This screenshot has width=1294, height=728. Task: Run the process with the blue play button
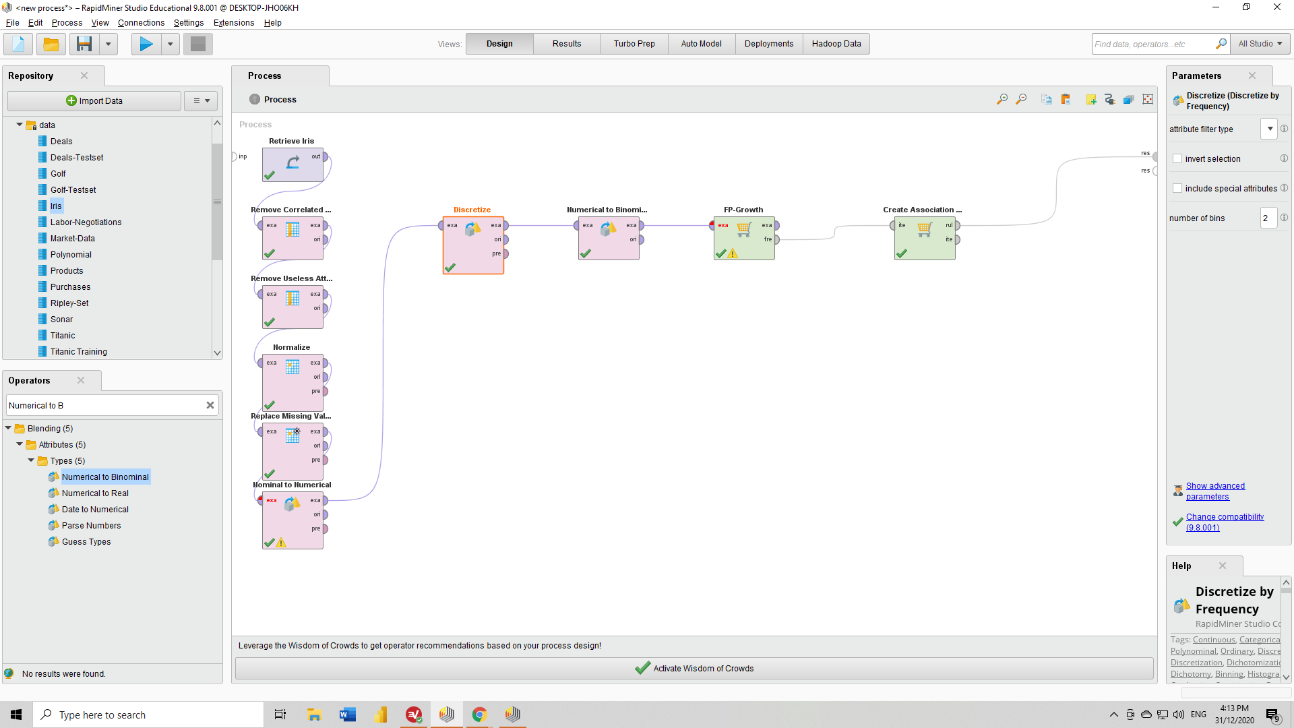[146, 44]
